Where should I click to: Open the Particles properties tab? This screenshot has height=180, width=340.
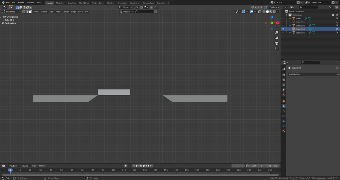tap(284, 111)
